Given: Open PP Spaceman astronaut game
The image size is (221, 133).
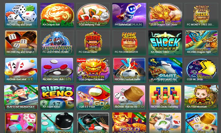Looking at the screenshot, I should (x=129, y=15).
